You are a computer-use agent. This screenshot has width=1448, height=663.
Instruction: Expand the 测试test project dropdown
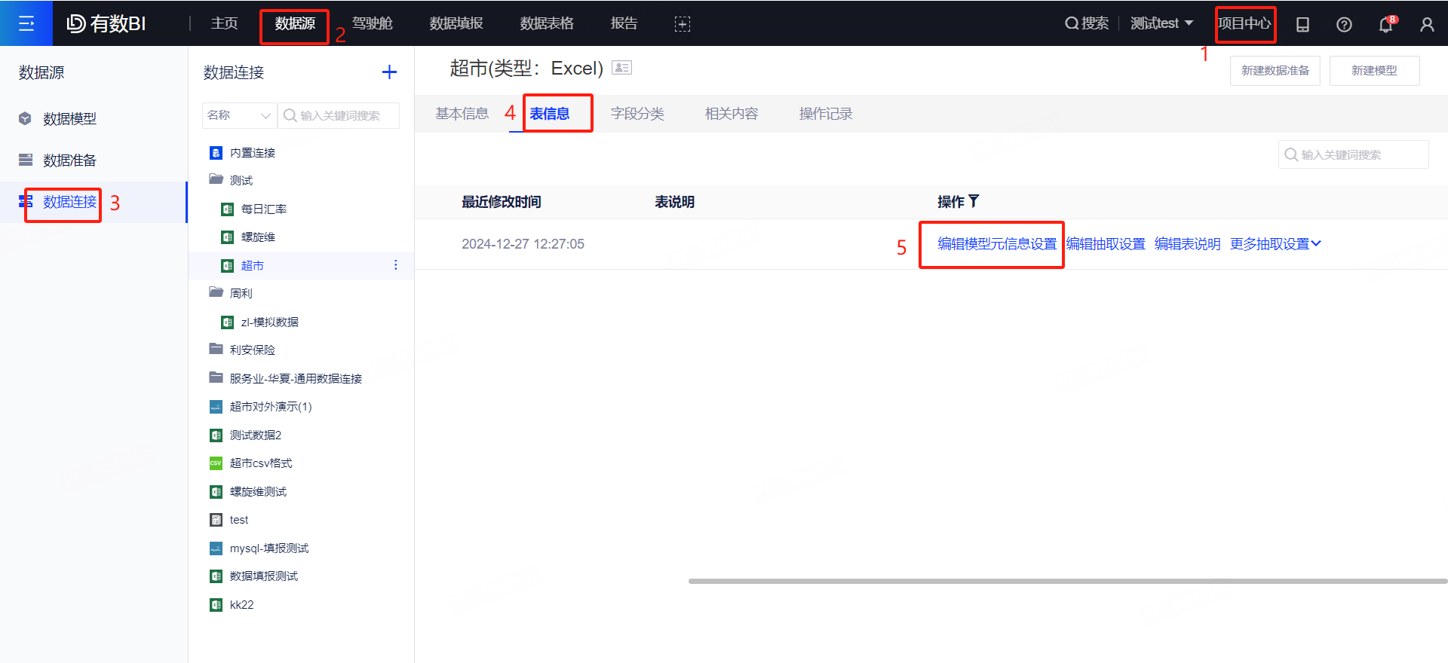(1161, 23)
